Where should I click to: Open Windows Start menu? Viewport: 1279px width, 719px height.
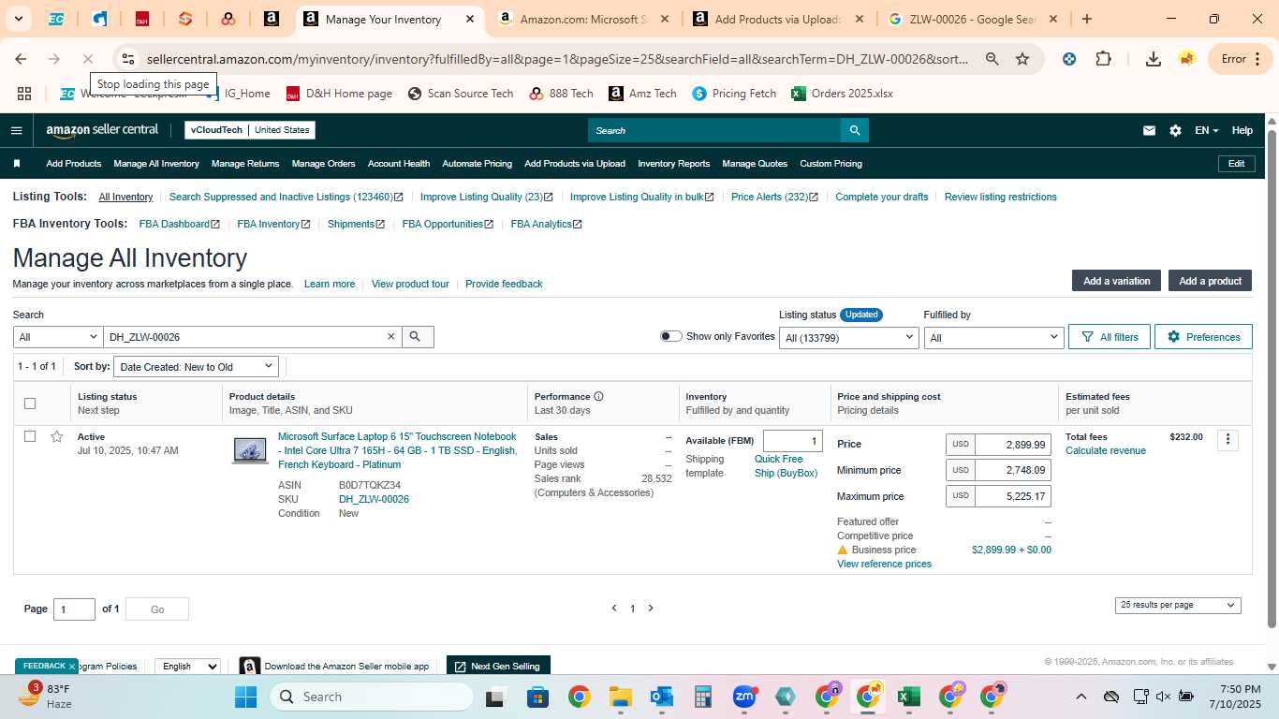click(x=245, y=697)
